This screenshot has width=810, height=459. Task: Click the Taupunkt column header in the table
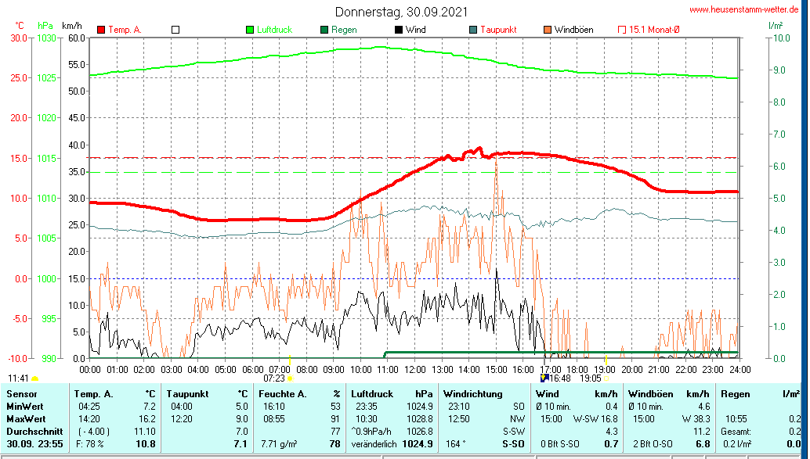(187, 394)
